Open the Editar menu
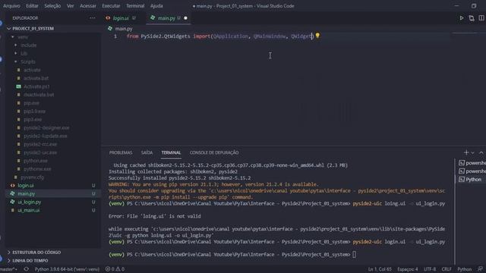Viewport: 486px width, 273px height. [32, 6]
